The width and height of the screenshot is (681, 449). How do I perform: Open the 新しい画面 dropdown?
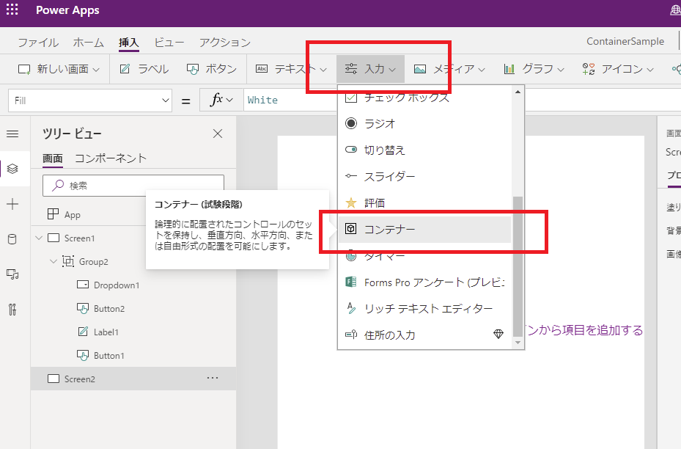coord(59,69)
